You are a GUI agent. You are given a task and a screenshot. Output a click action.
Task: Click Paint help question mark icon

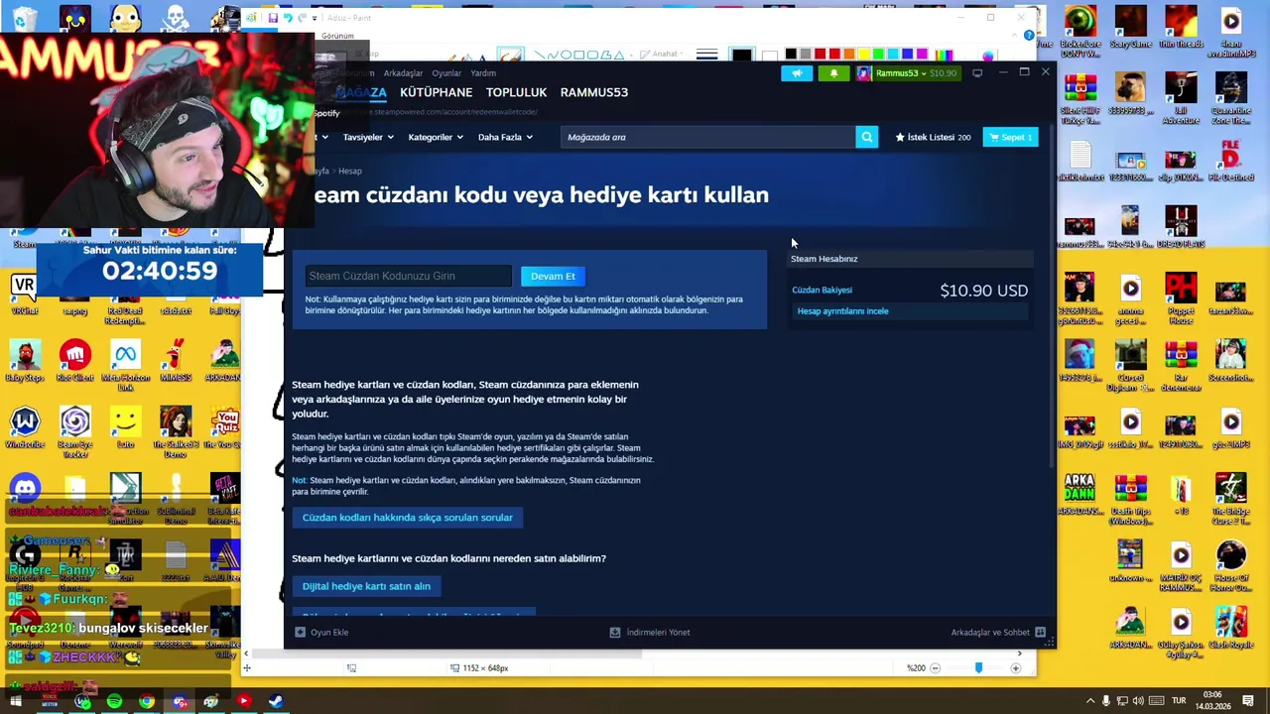pyautogui.click(x=1029, y=36)
